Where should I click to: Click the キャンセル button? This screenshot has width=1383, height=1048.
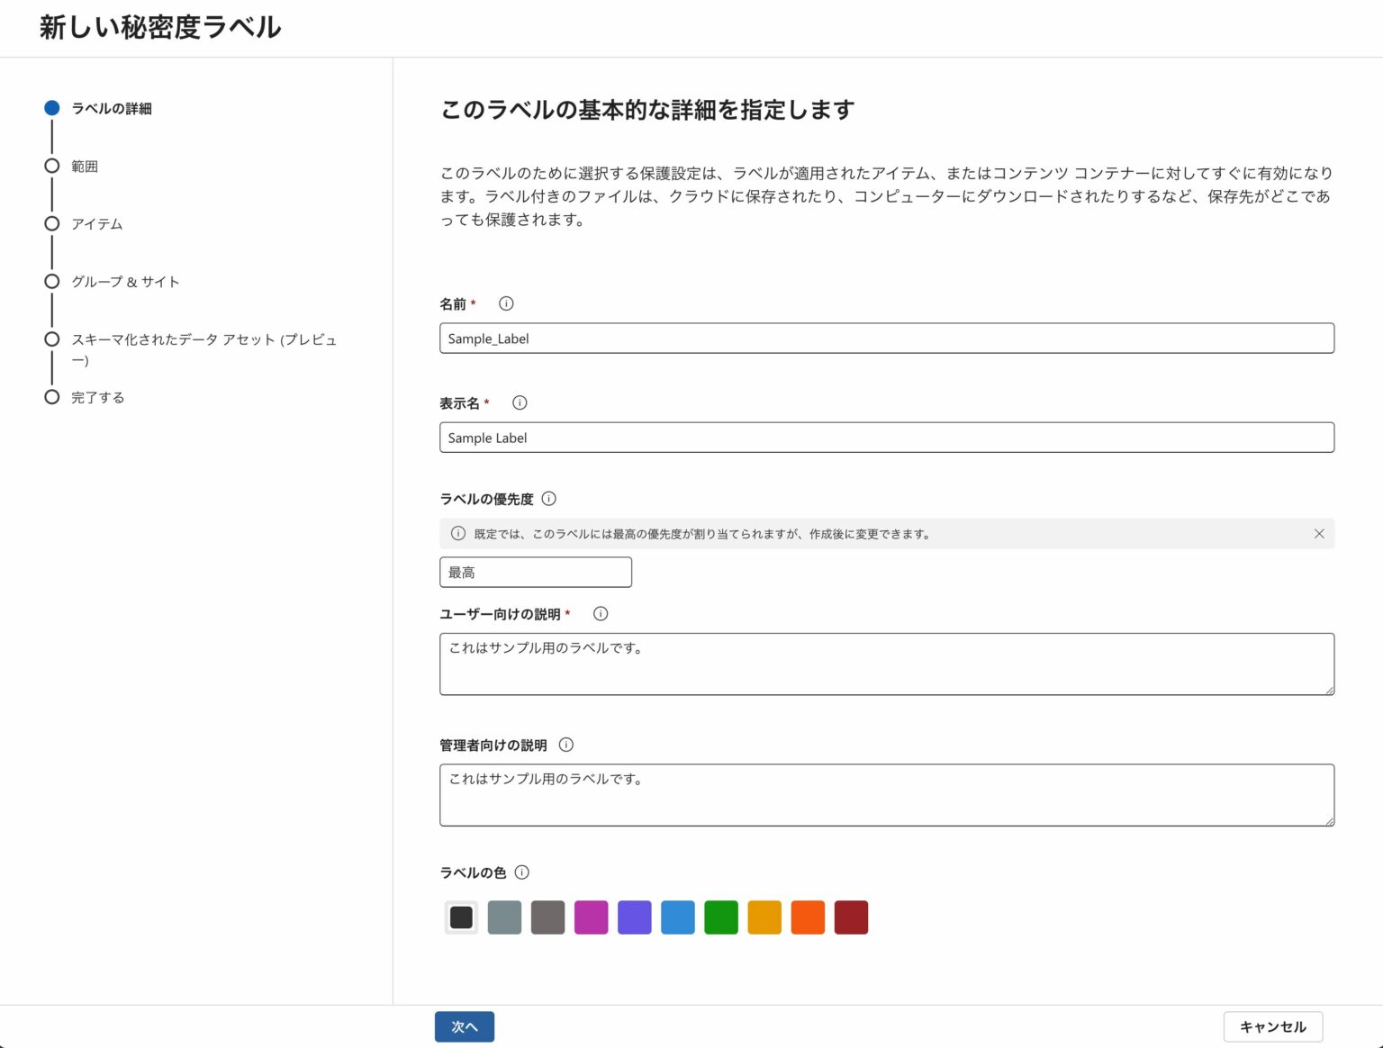(x=1272, y=1026)
